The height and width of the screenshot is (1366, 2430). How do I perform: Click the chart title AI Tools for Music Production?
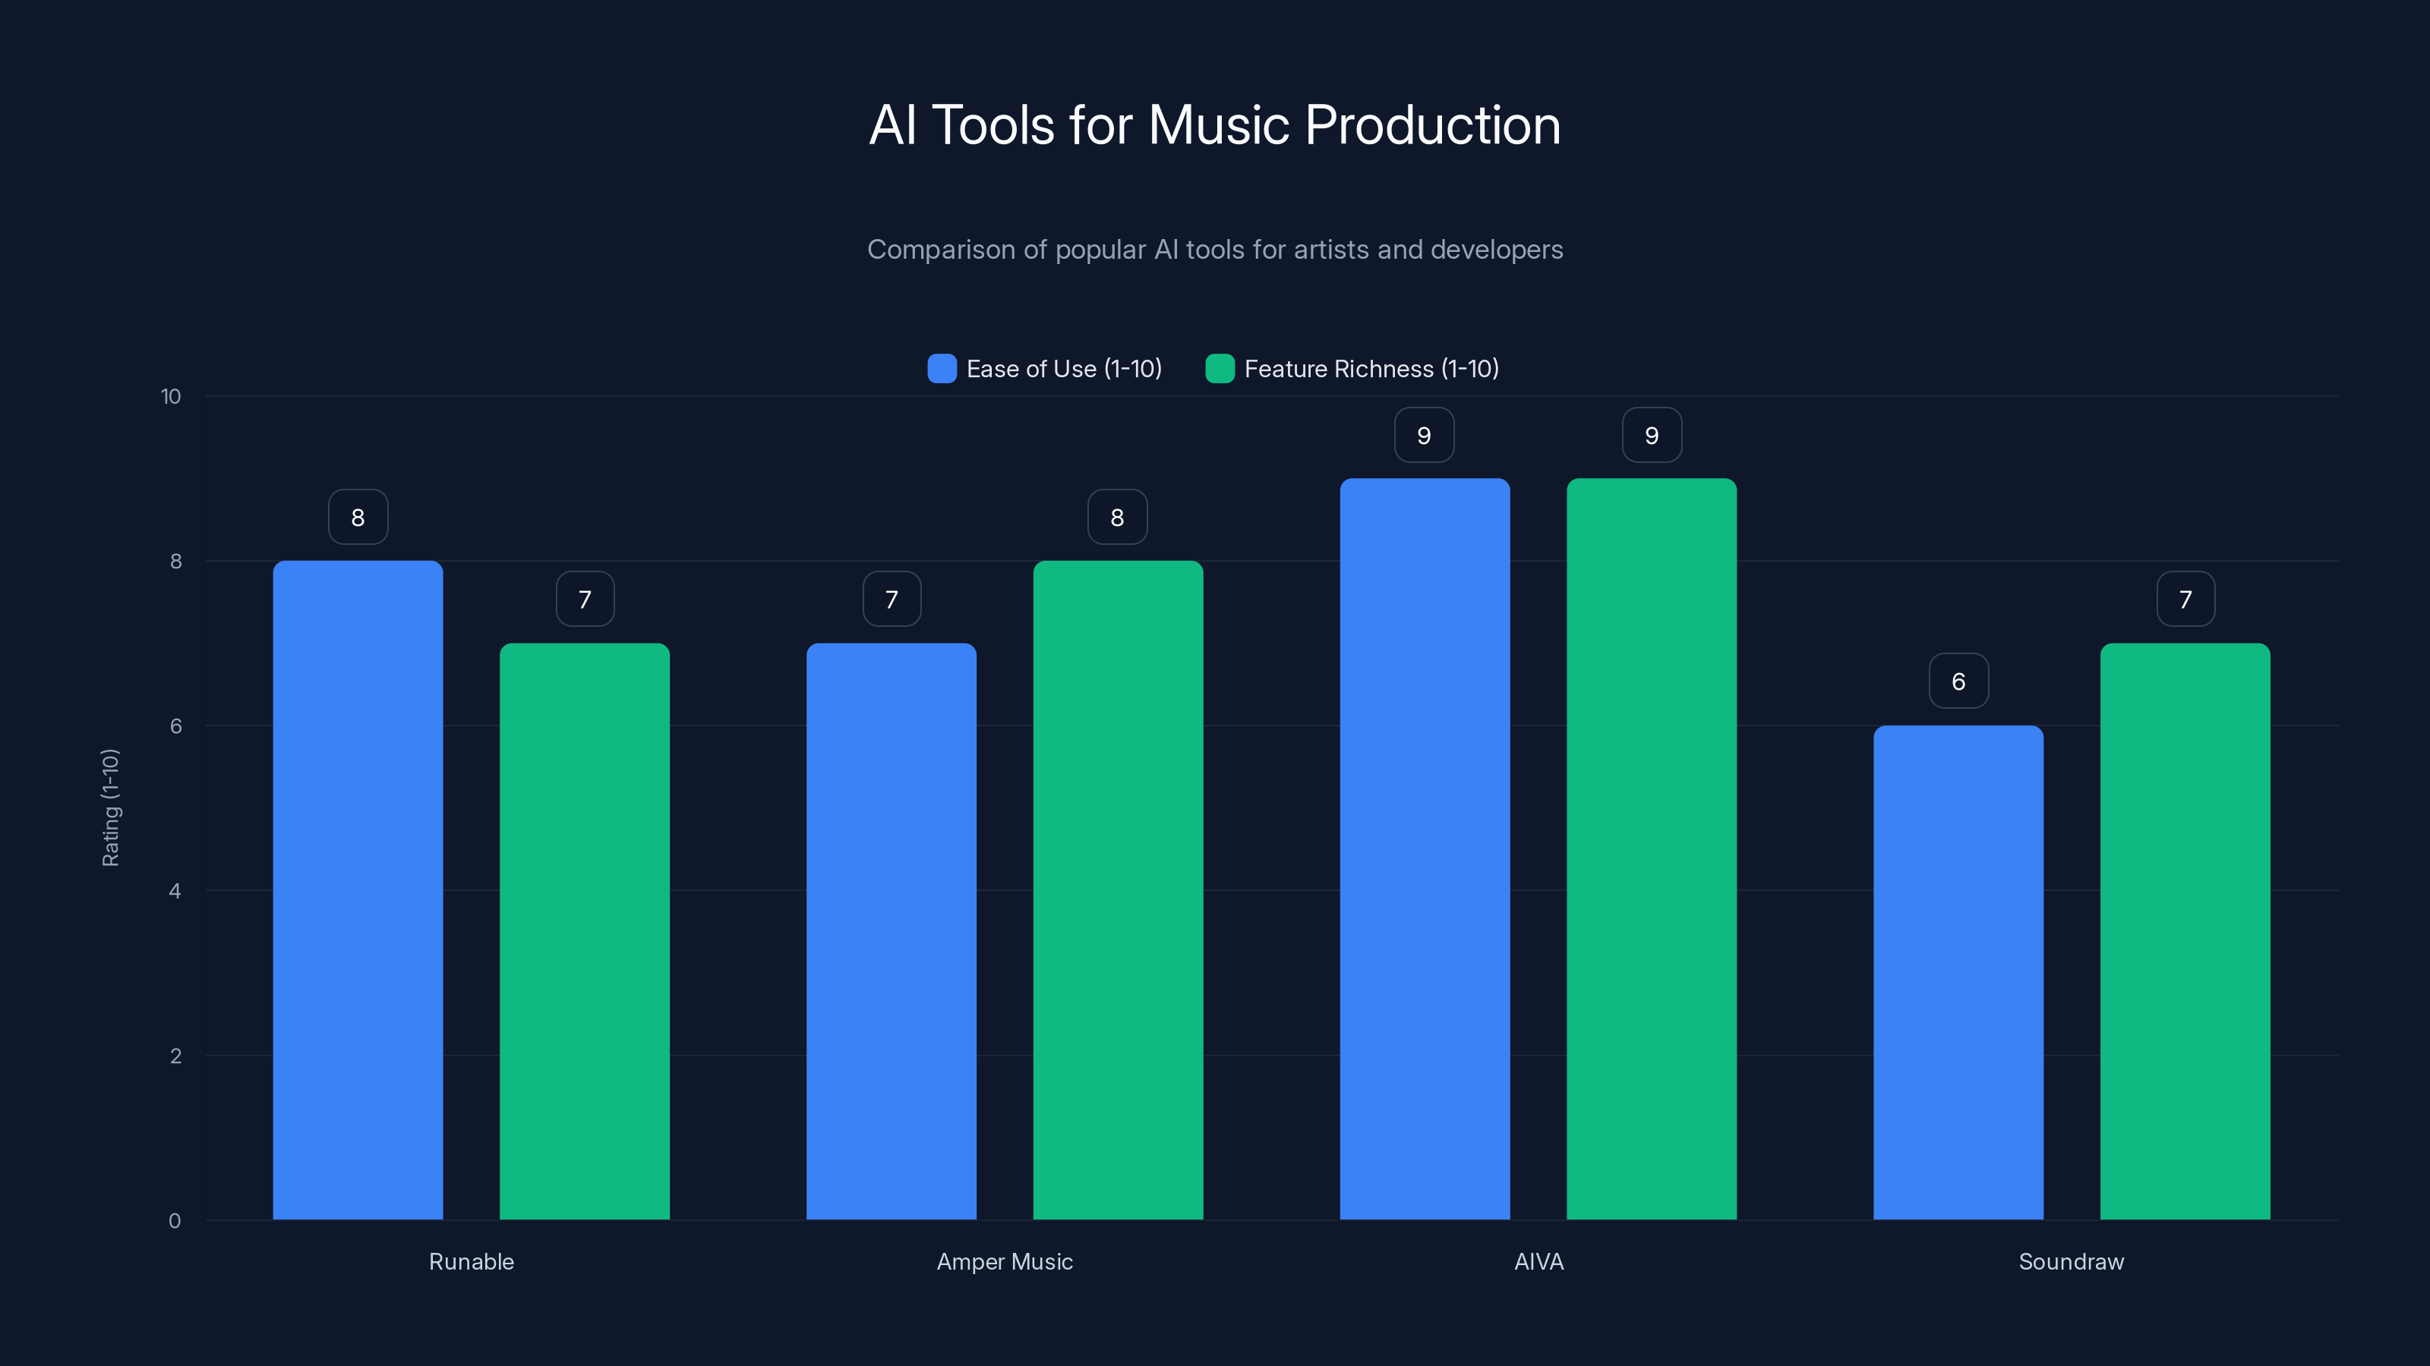[1214, 124]
